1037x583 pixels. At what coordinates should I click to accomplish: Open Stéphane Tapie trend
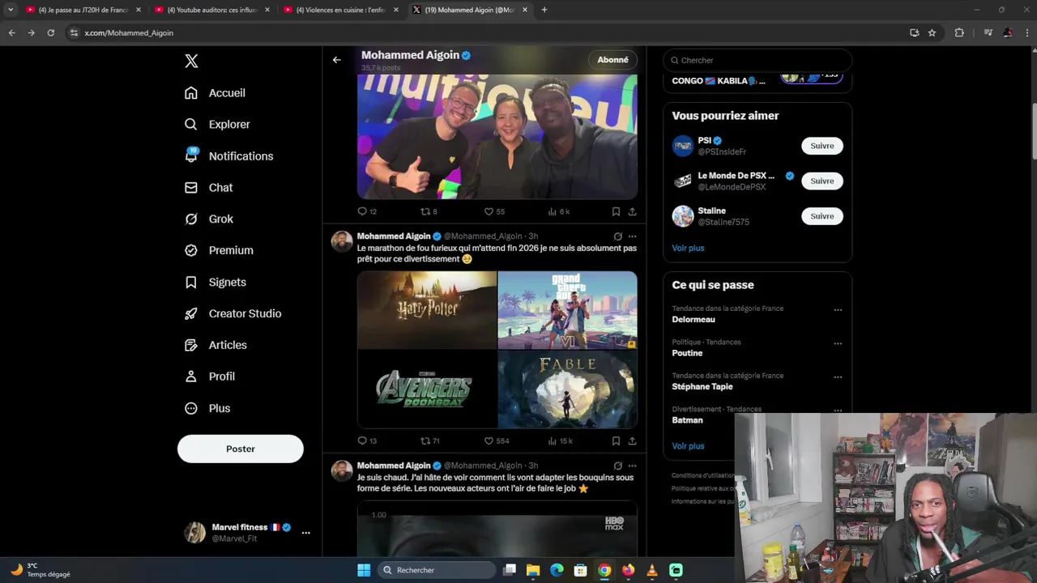coord(702,387)
